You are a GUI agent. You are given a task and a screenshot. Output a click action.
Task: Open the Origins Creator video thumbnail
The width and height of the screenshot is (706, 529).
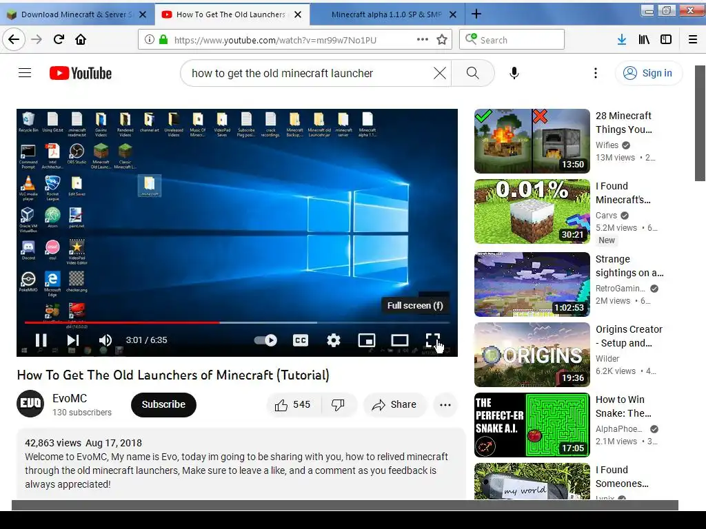point(532,355)
